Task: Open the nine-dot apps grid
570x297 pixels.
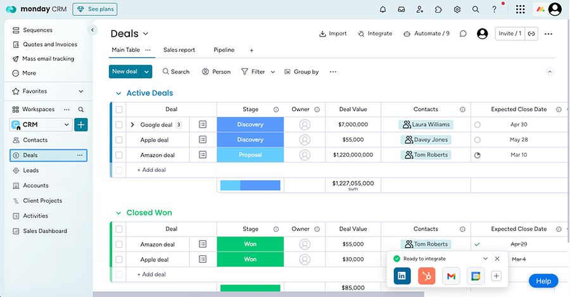Action: pos(520,9)
